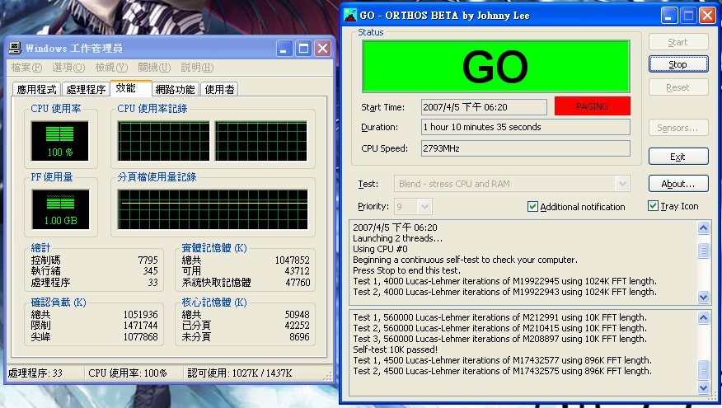Open the 說明(H) menu
The width and height of the screenshot is (722, 408).
click(x=197, y=68)
